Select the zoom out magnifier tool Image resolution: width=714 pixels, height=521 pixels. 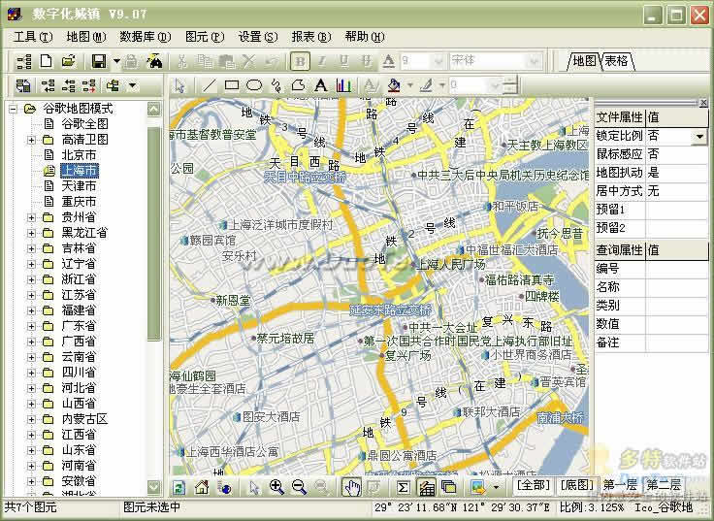tap(299, 487)
